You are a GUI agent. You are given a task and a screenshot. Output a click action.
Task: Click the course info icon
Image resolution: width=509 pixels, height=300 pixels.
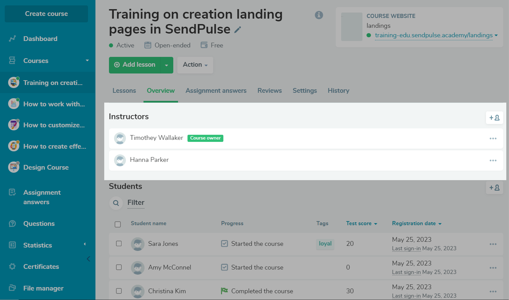(319, 15)
